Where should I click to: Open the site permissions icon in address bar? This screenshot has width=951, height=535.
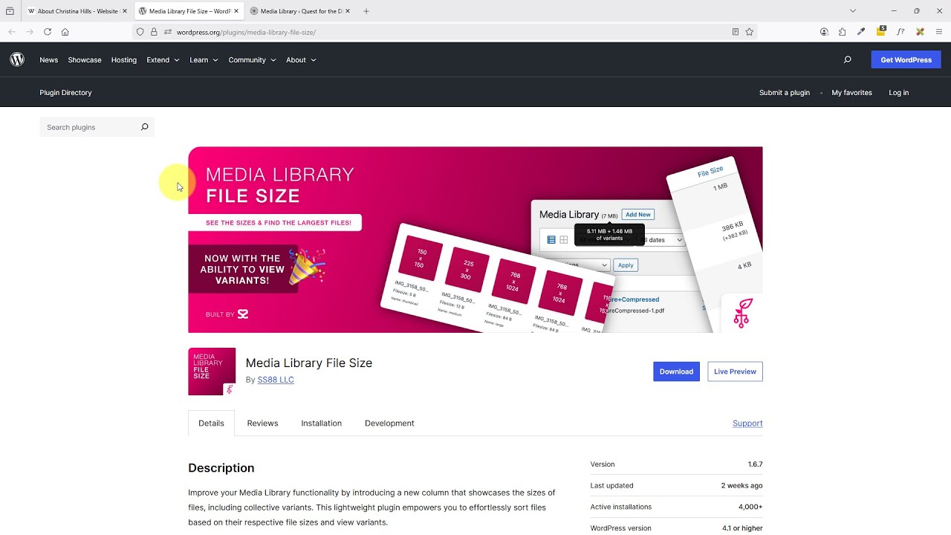point(168,32)
